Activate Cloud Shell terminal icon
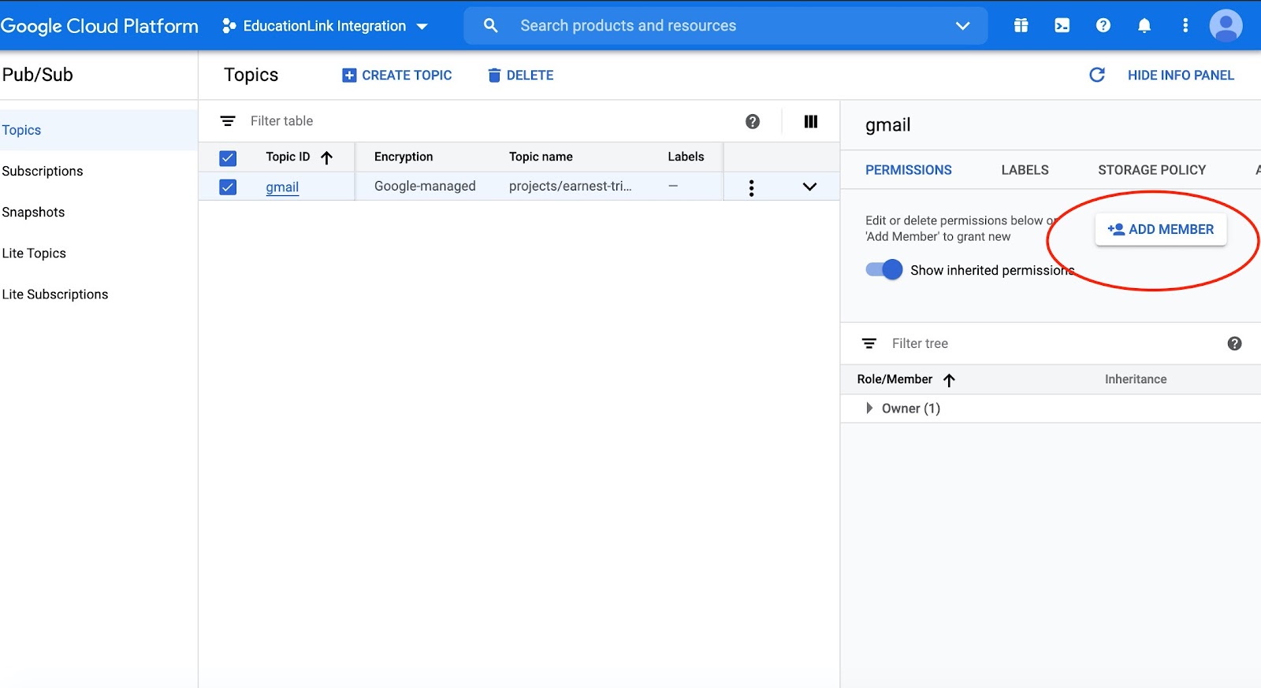This screenshot has height=688, width=1261. (x=1062, y=25)
